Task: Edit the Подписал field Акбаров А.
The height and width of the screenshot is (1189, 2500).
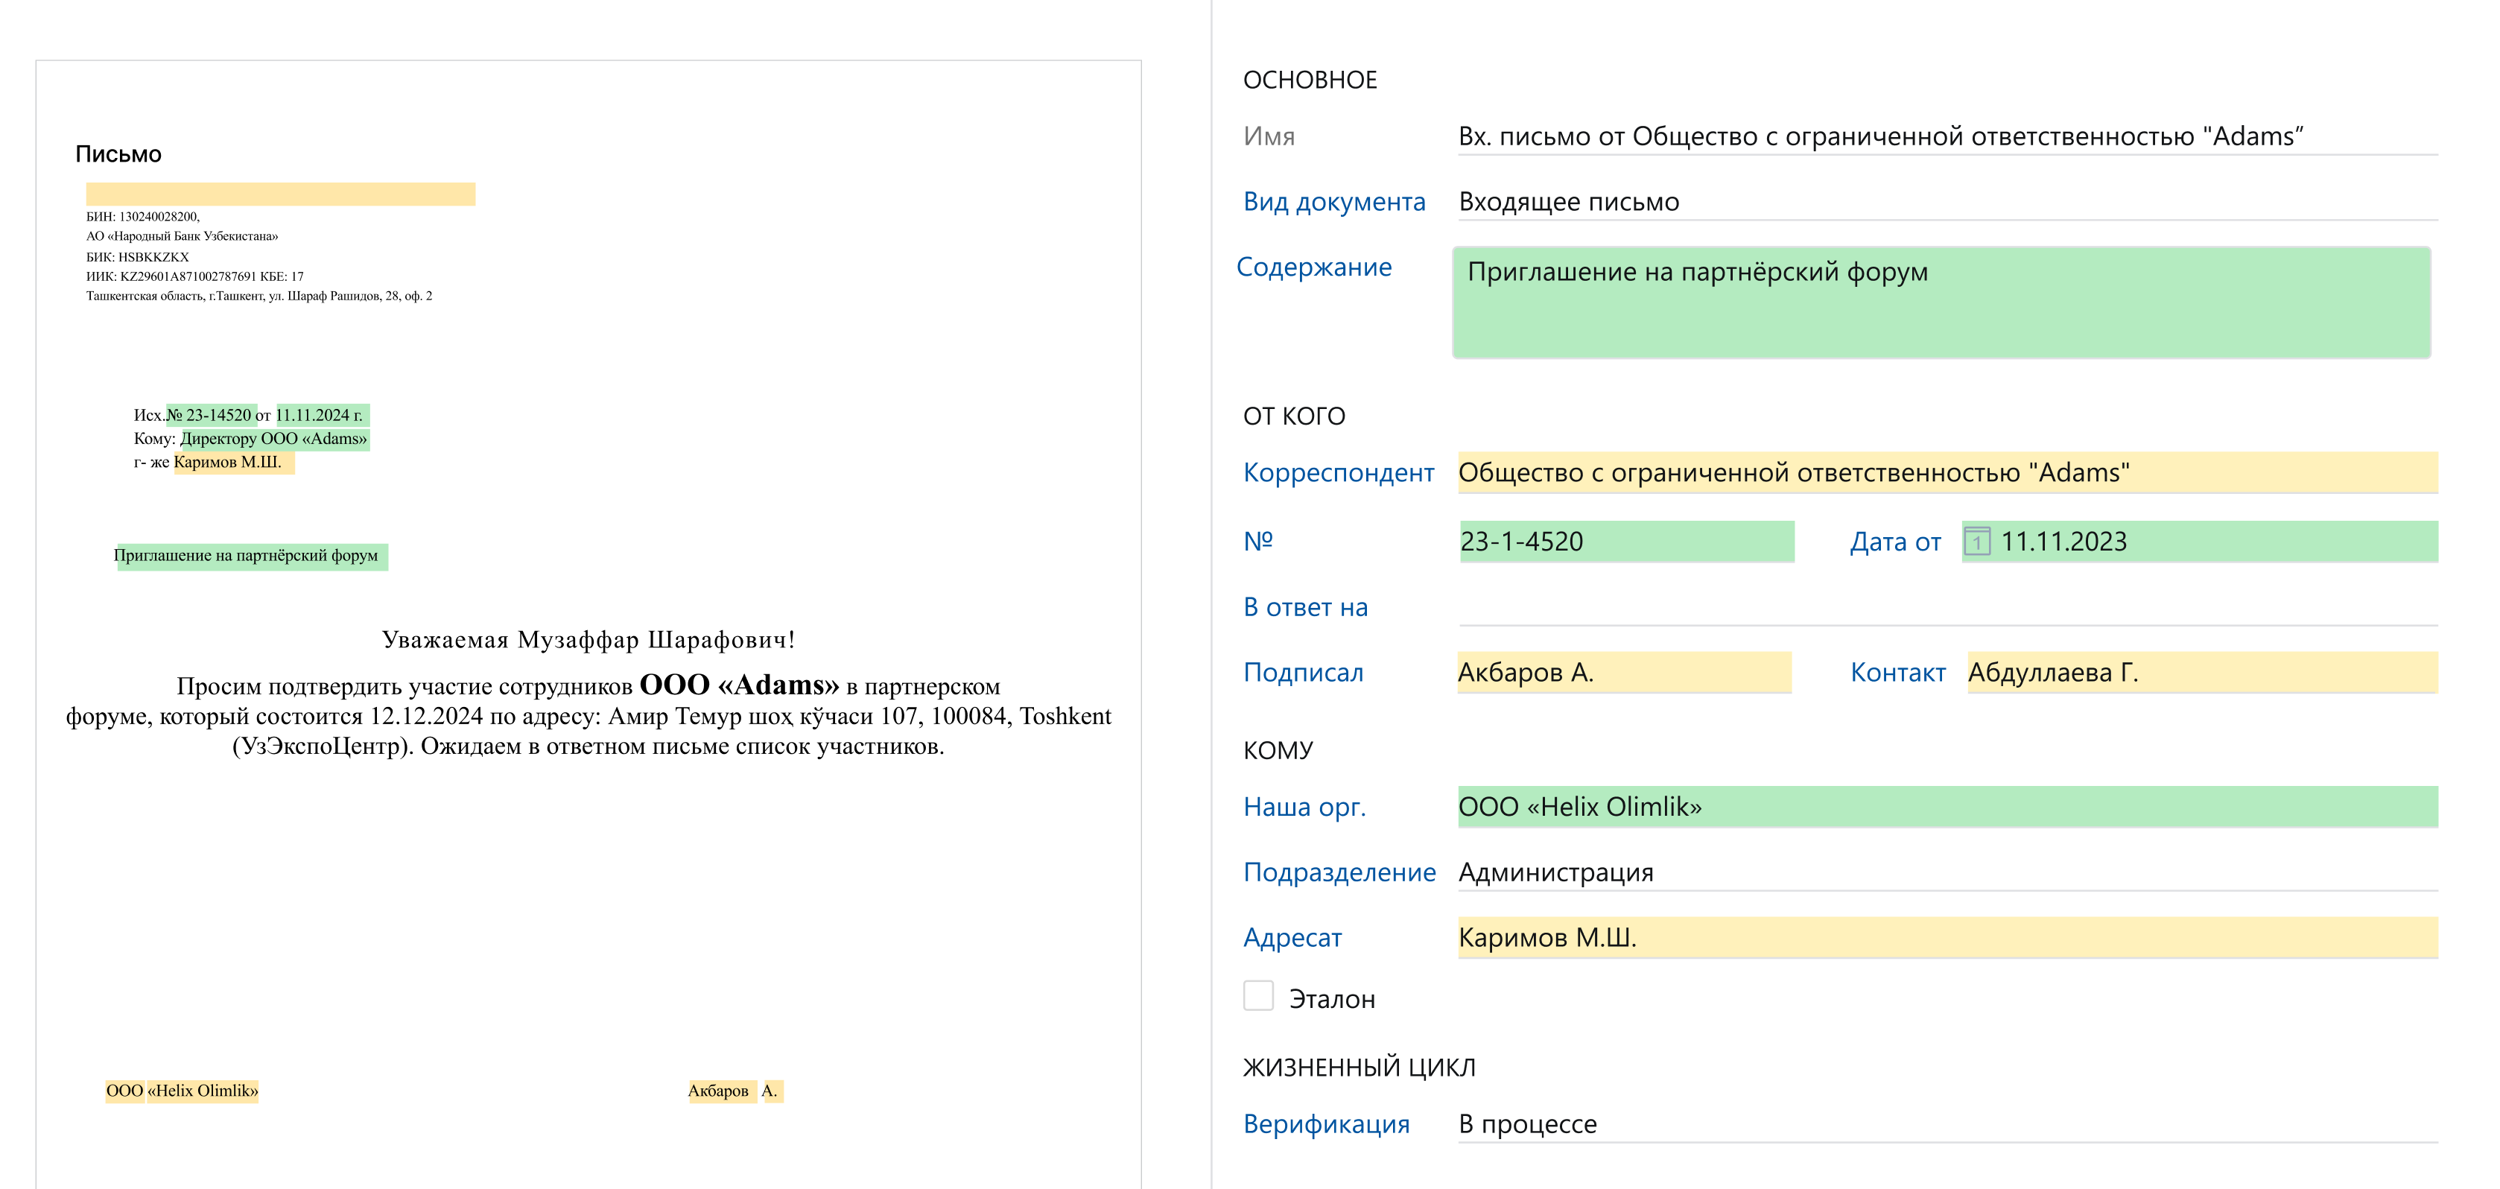Action: tap(1624, 673)
